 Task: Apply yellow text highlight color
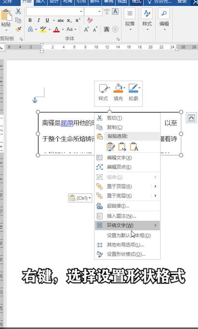[43, 29]
